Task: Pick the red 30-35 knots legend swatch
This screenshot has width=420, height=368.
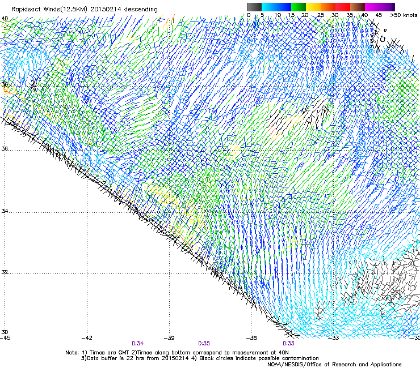Action: pos(343,7)
